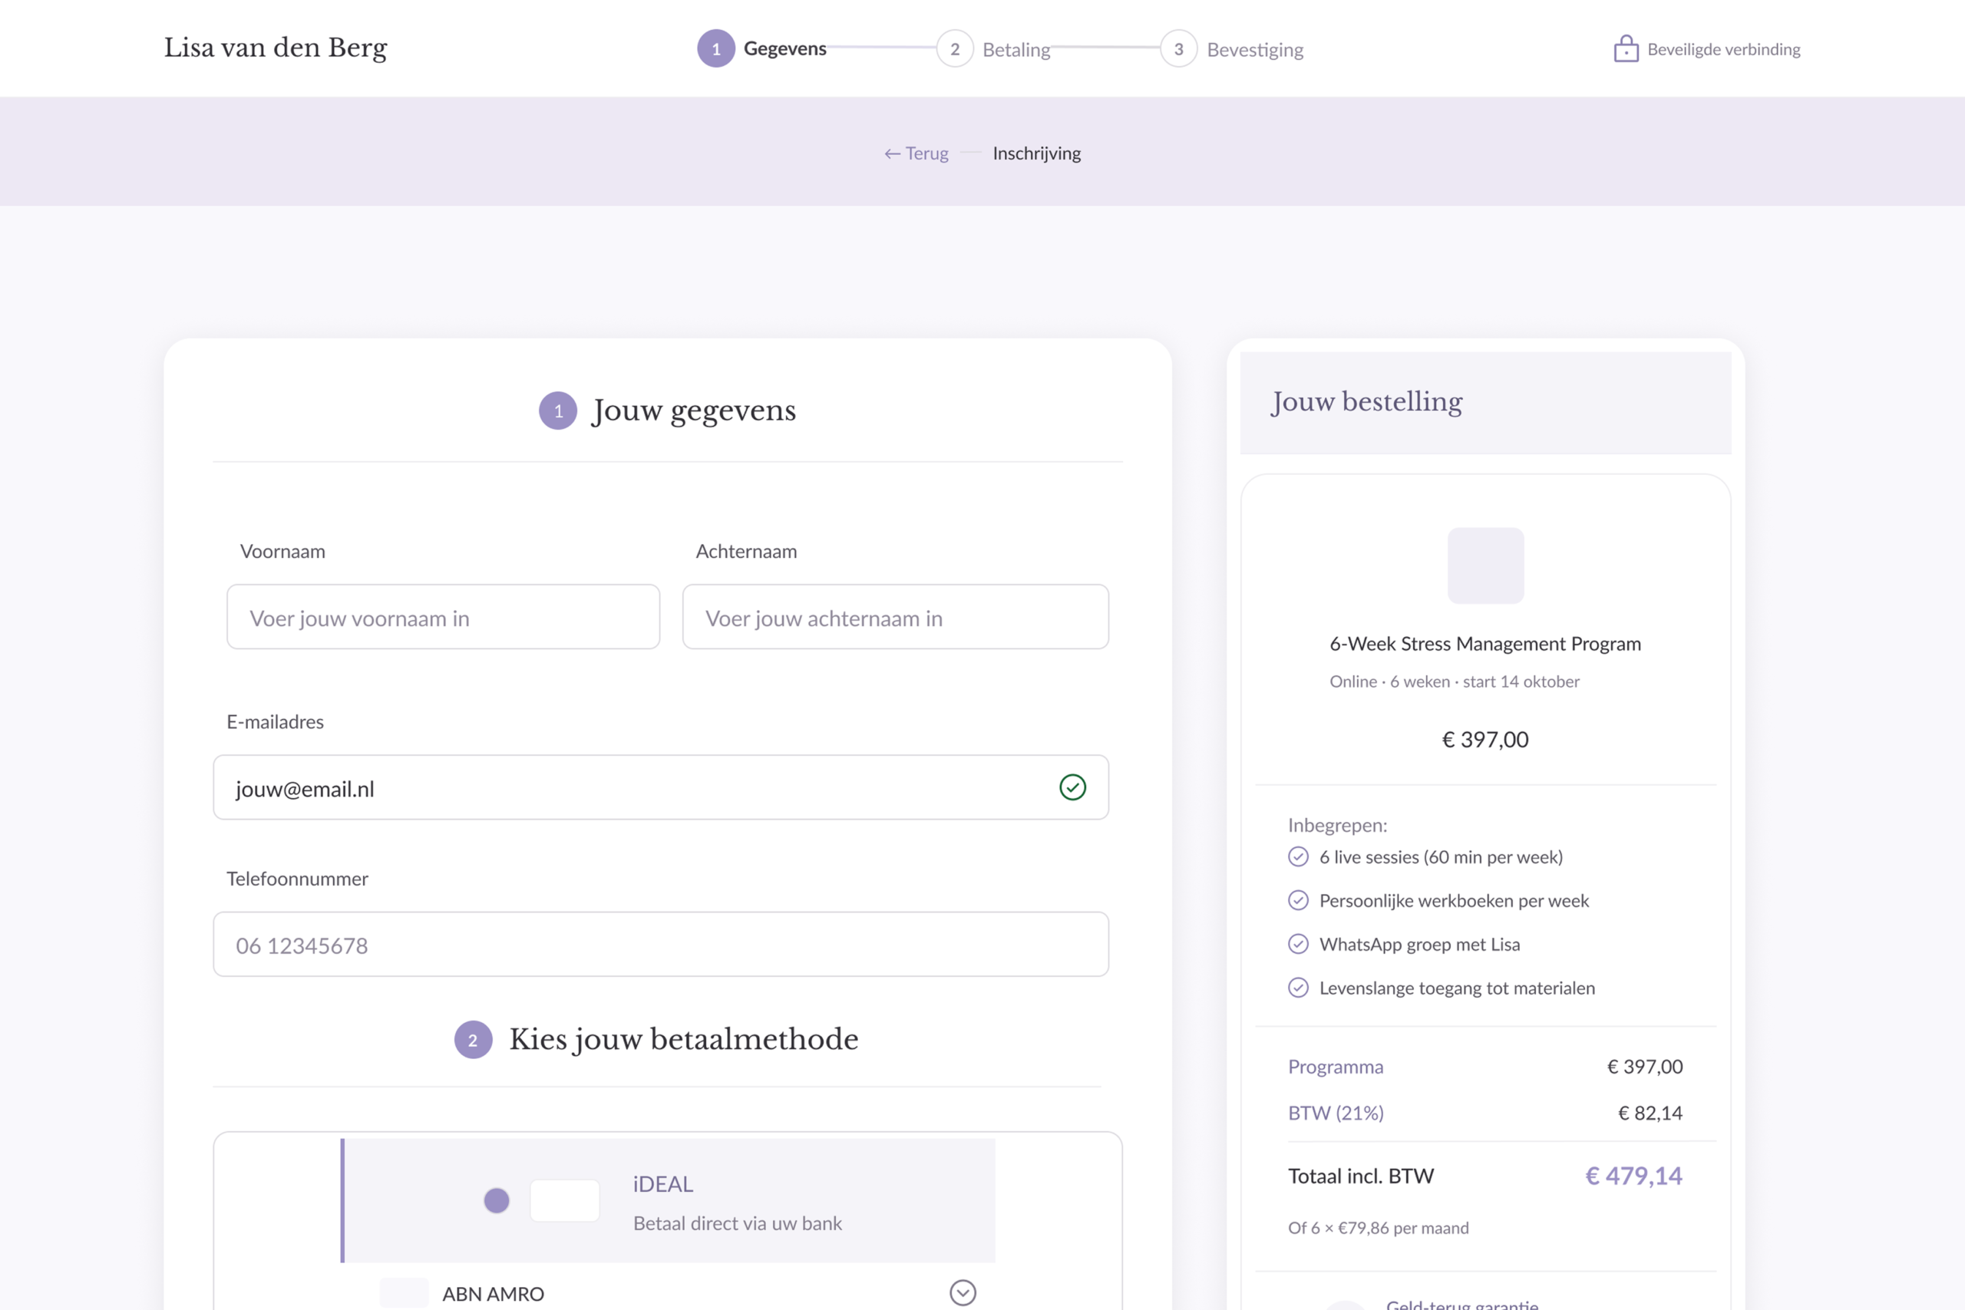Click the step 3 circle next to Bevestiging
The height and width of the screenshot is (1310, 1965).
(x=1178, y=48)
